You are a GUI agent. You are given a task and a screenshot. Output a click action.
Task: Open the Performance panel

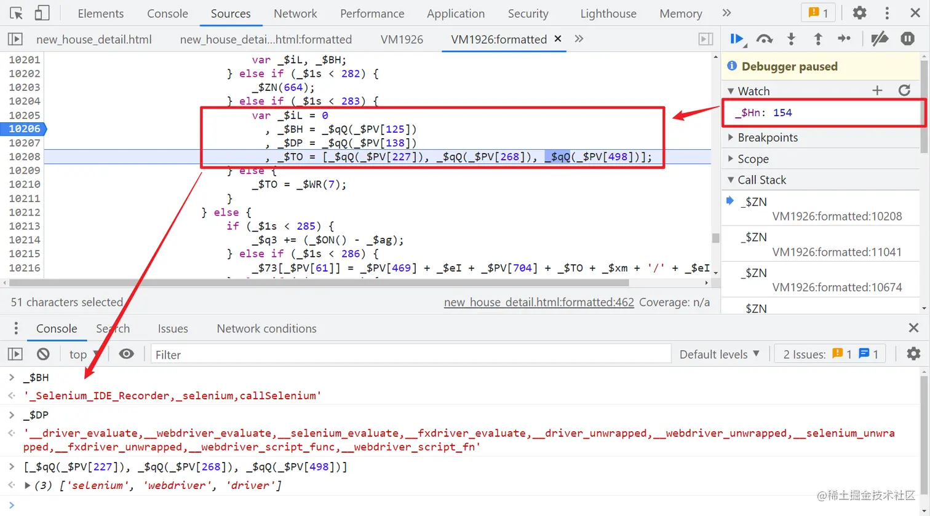coord(372,14)
